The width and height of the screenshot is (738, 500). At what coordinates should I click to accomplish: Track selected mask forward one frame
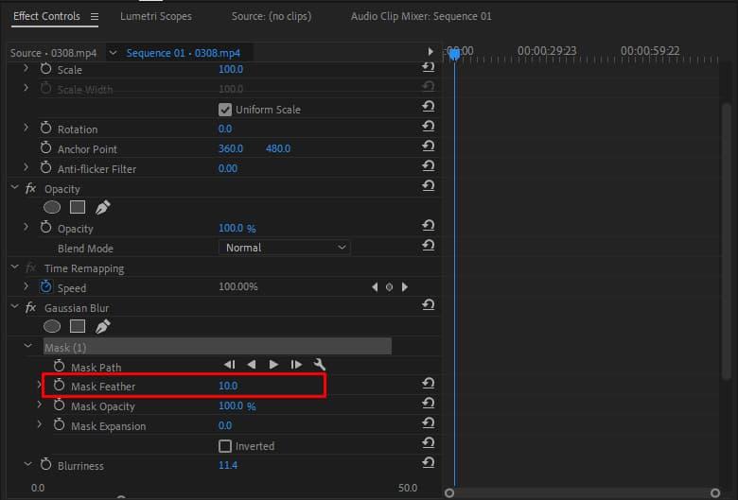pos(295,365)
